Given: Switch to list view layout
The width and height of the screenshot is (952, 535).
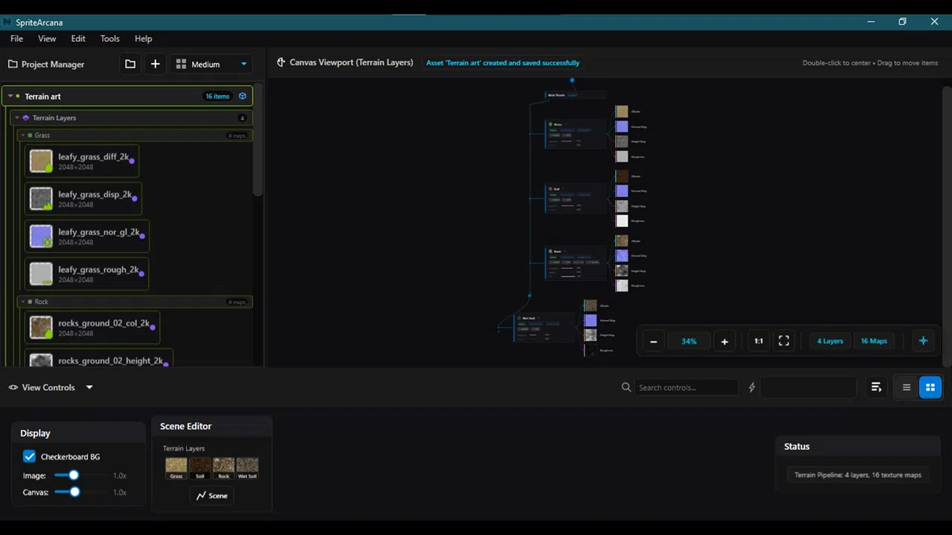Looking at the screenshot, I should (907, 387).
